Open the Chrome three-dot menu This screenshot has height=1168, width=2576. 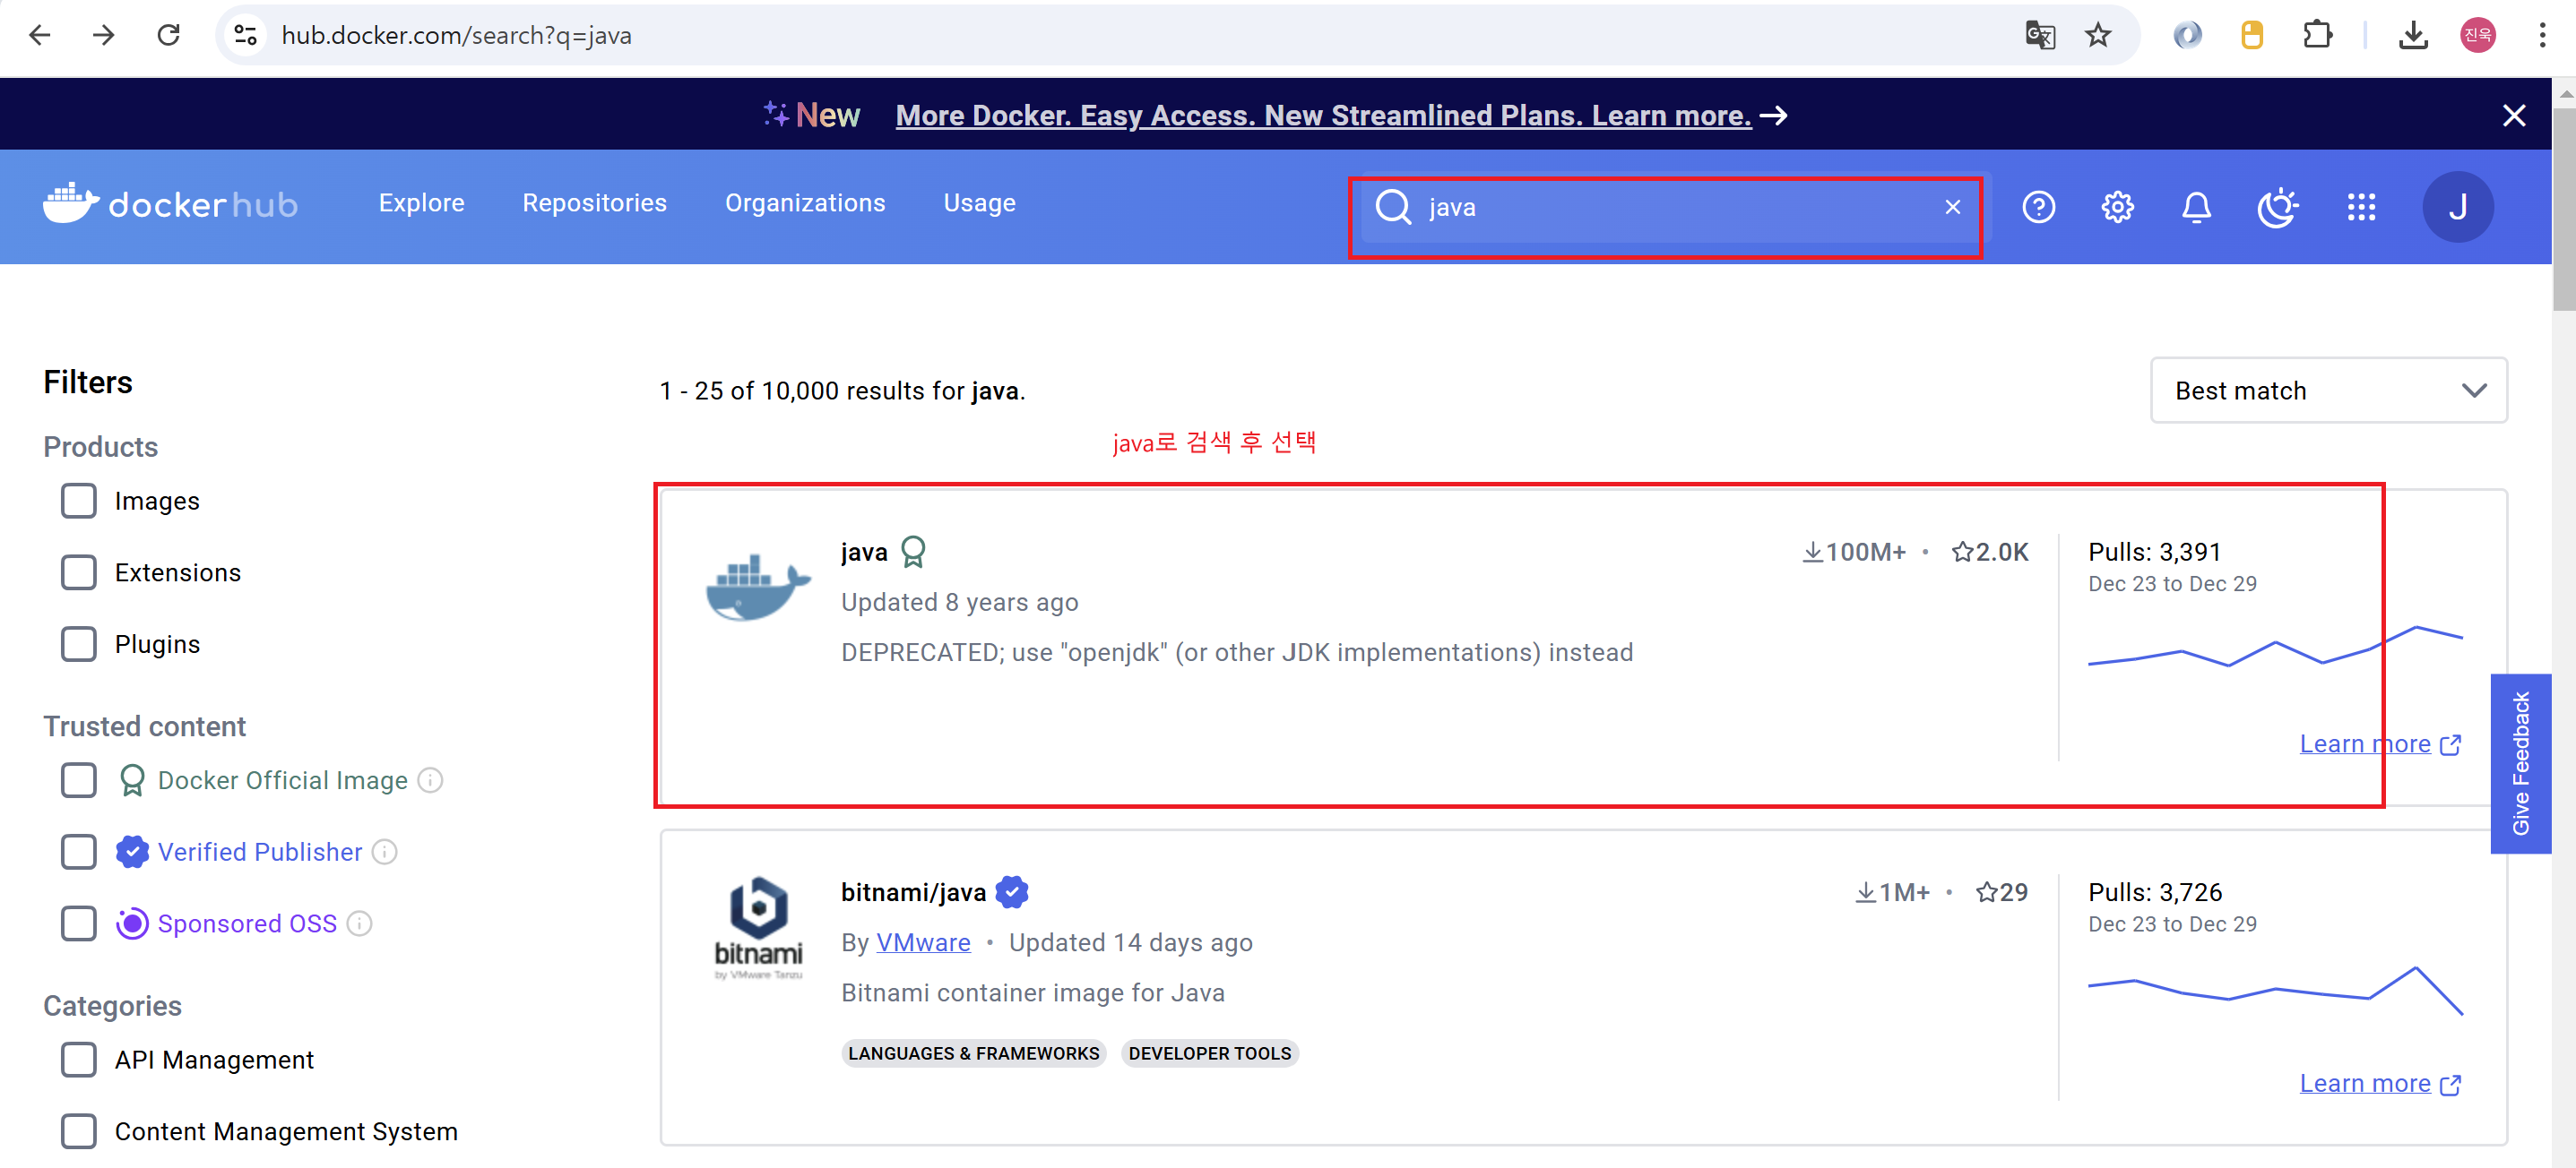tap(2541, 36)
